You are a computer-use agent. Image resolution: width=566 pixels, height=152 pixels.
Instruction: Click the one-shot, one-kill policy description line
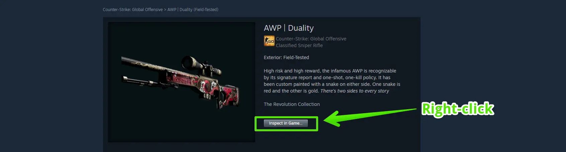pos(327,78)
